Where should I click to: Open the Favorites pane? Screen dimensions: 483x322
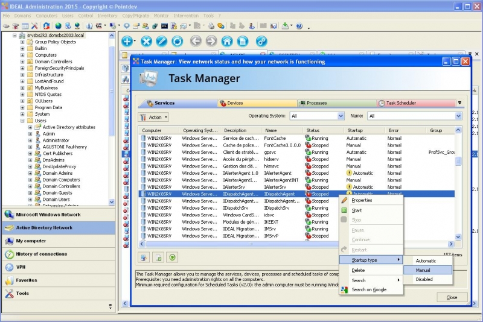(x=59, y=280)
